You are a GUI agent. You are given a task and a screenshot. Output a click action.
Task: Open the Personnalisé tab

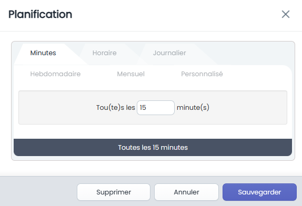[x=202, y=74]
